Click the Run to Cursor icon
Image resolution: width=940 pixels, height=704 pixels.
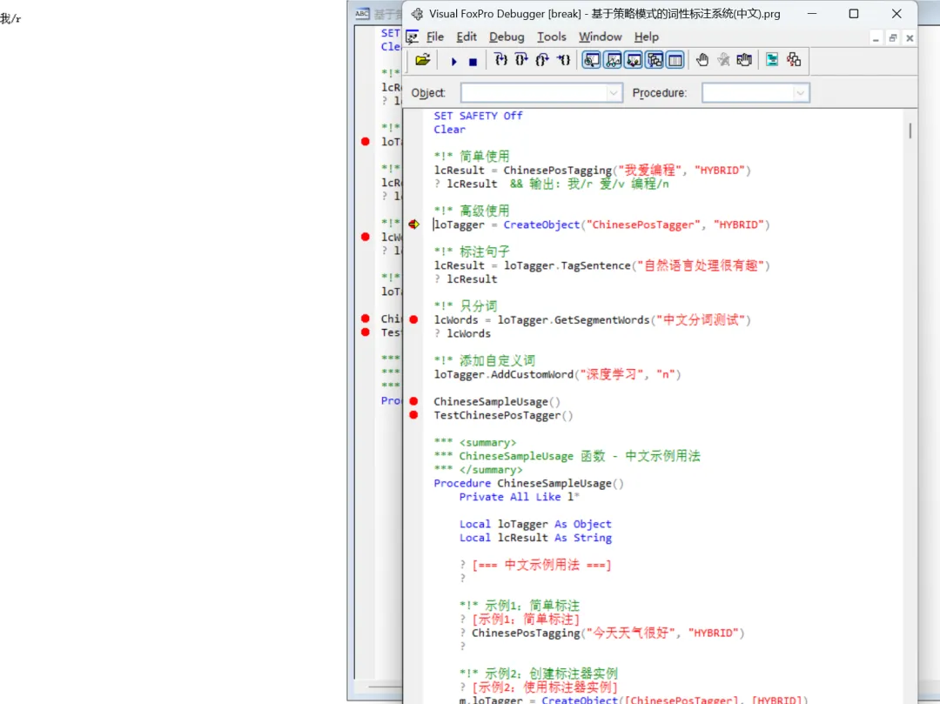563,60
